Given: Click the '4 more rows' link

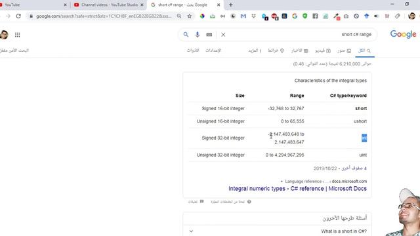Looking at the screenshot, I should (354, 168).
